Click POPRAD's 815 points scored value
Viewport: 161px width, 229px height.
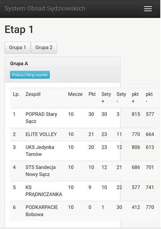click(136, 114)
